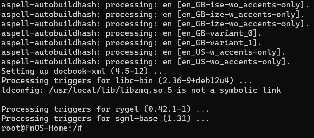Click the [en_GB-variant_0] entry
Viewport: 314px width, 138px height.
pos(219,33)
